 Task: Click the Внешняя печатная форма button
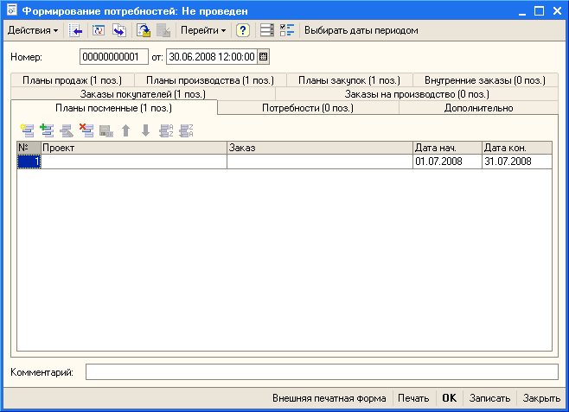tap(329, 399)
